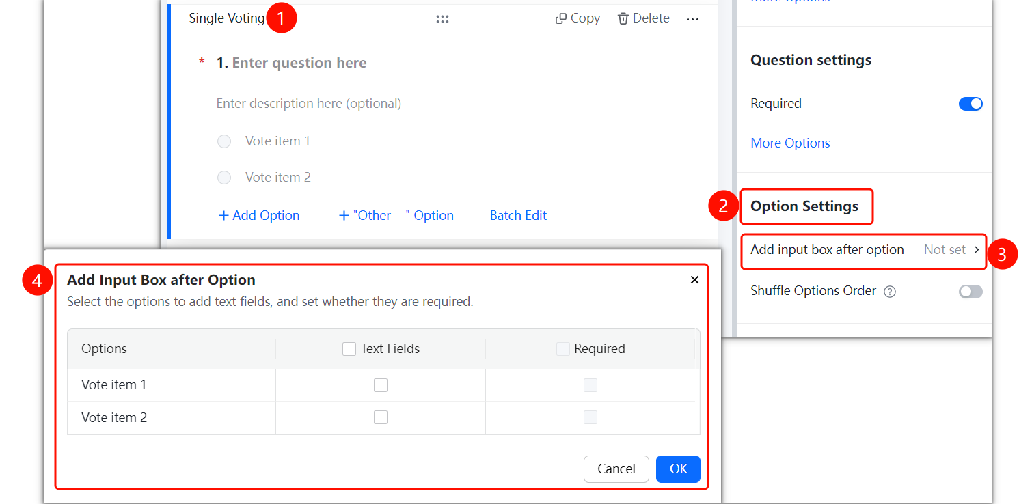The image size is (1032, 504).
Task: Click the Vote item 1 option text
Action: [277, 141]
